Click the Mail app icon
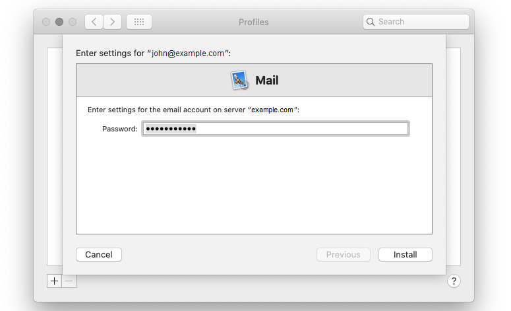The image size is (511, 311). click(239, 81)
